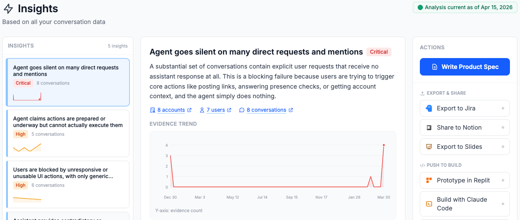
Task: Click the INSIGHTS panel header
Action: click(21, 46)
